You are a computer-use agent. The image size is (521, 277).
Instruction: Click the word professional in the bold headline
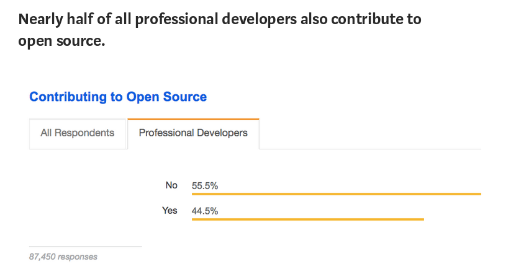click(x=176, y=20)
